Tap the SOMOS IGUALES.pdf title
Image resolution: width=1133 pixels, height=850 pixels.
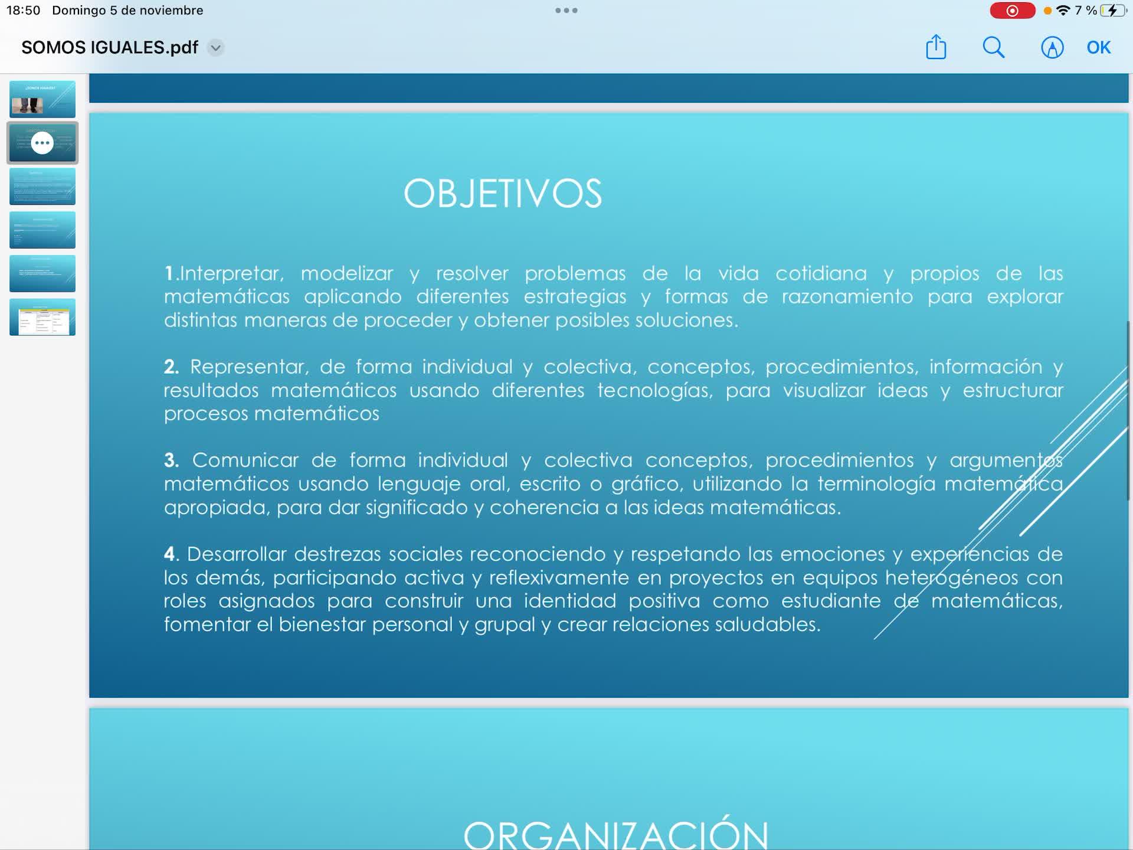click(110, 47)
